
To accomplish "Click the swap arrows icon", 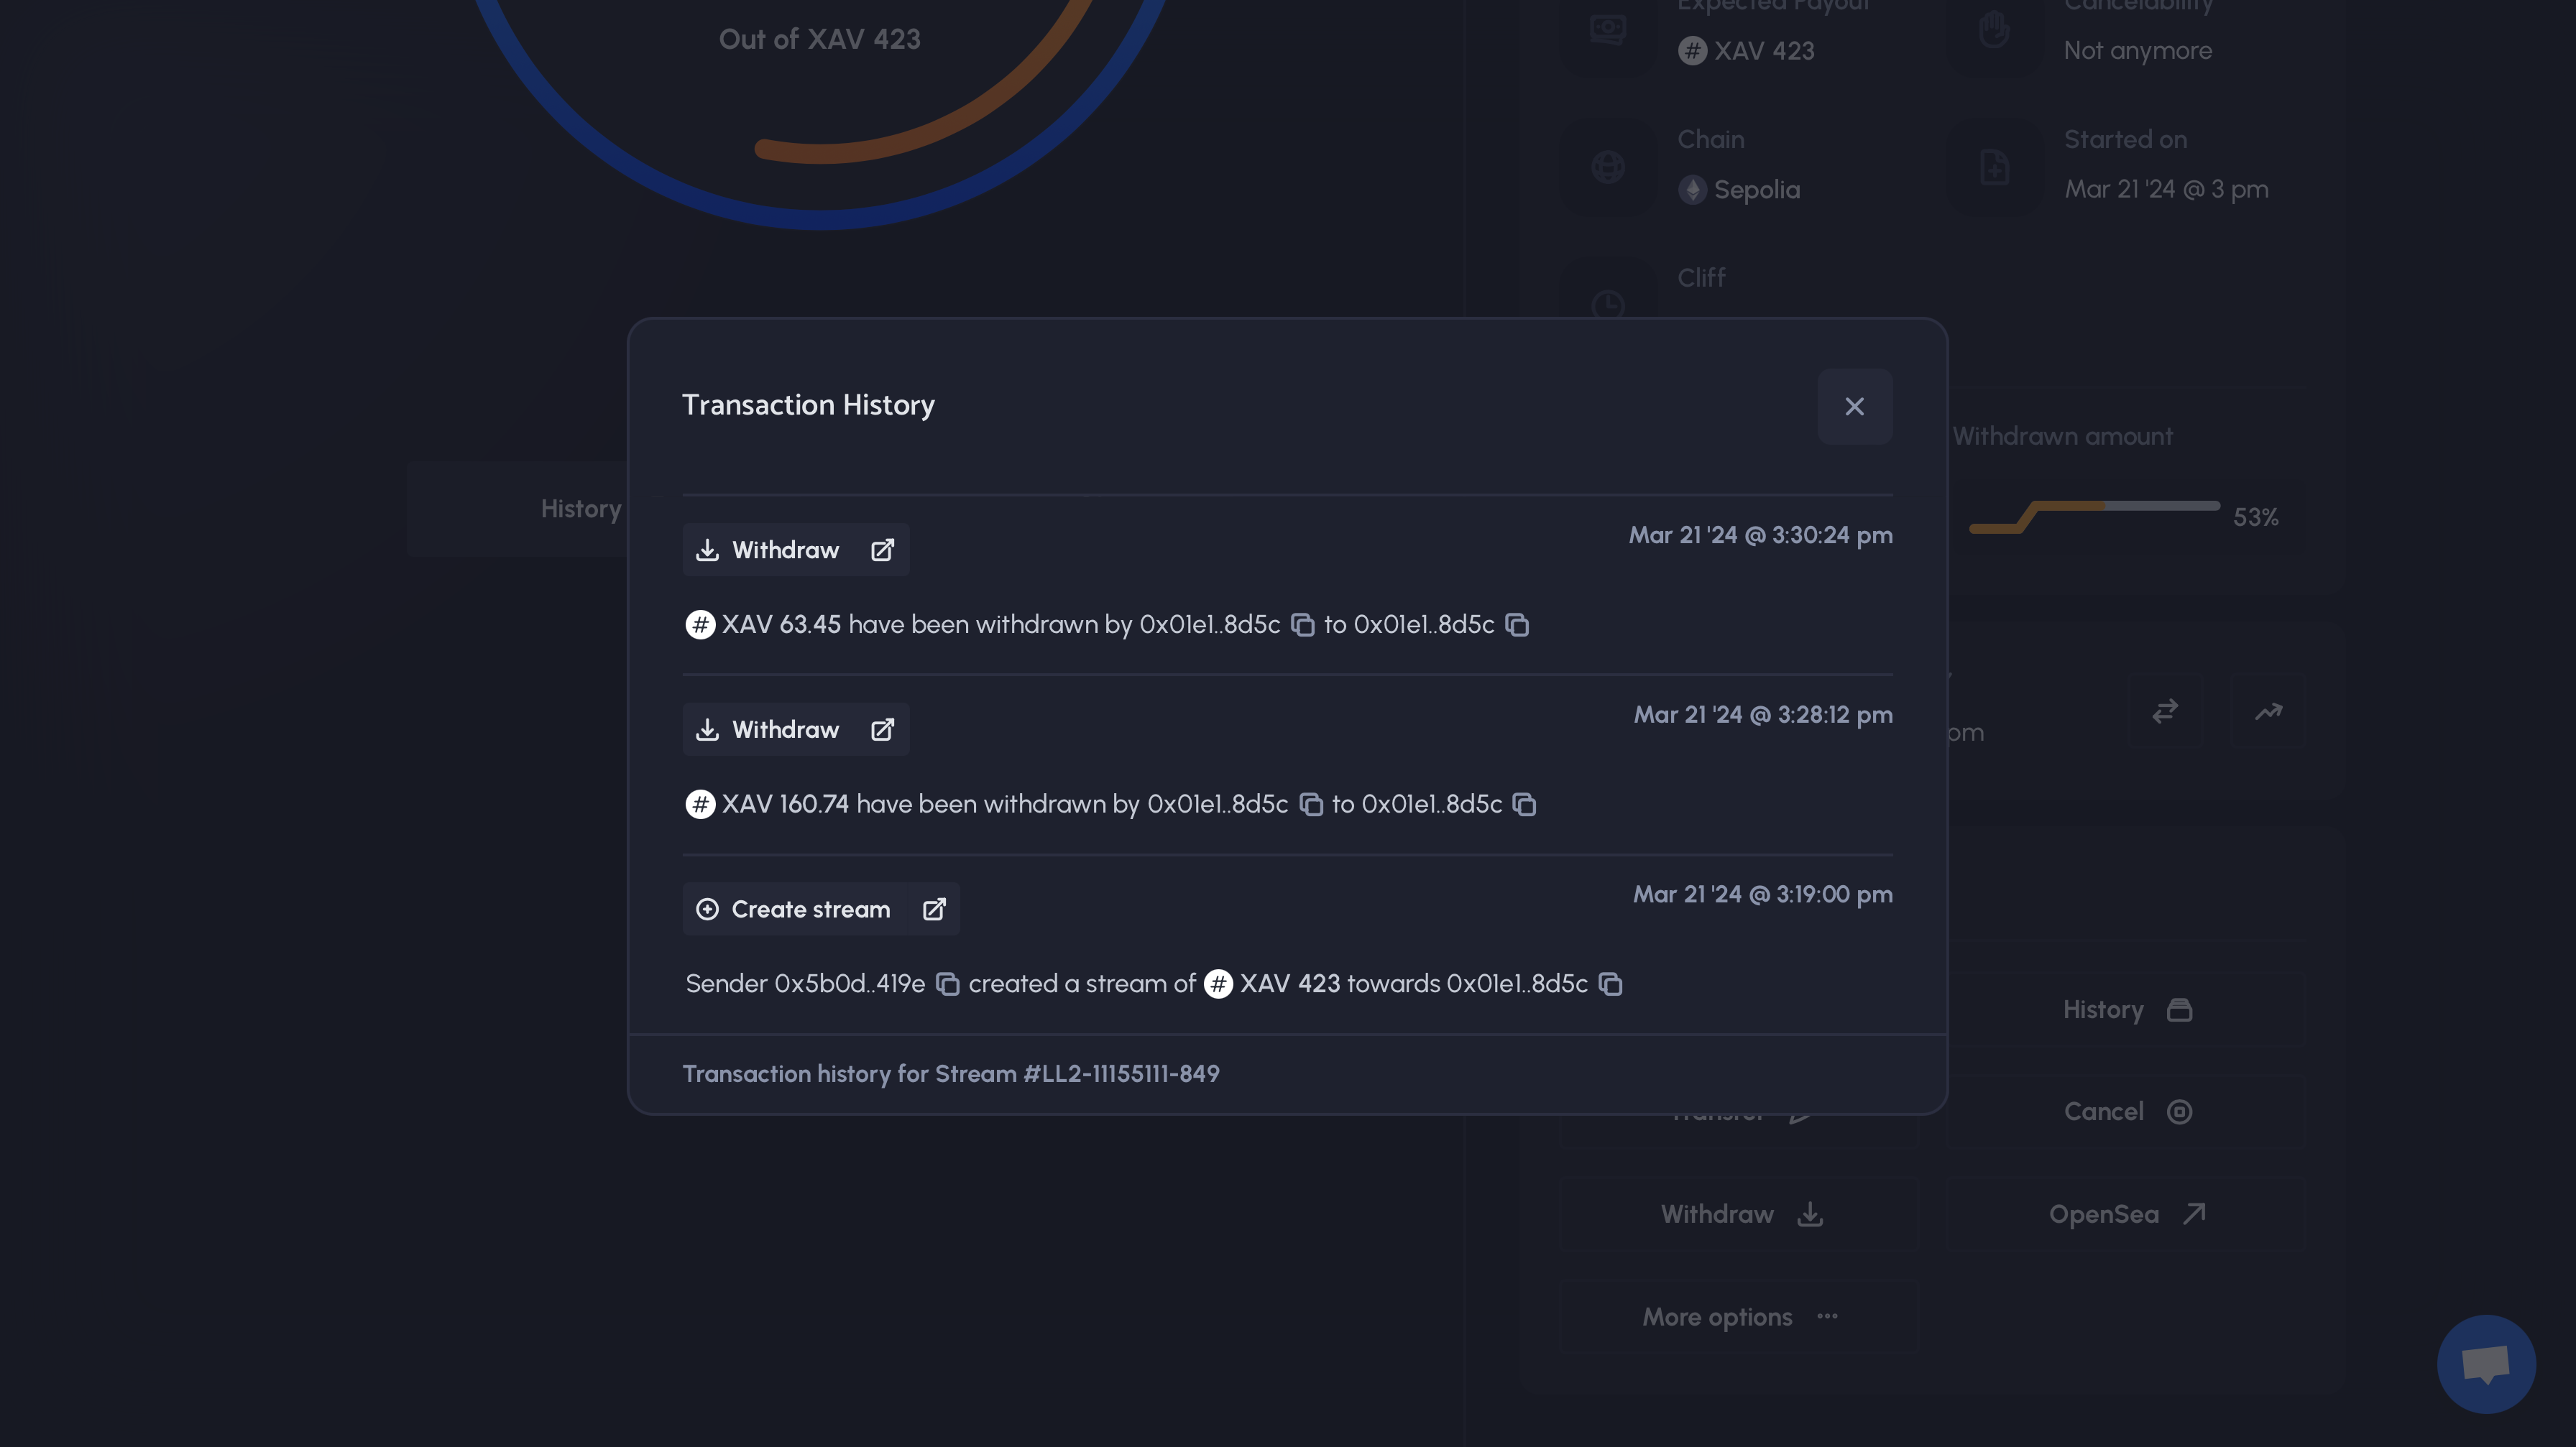I will tap(2165, 711).
